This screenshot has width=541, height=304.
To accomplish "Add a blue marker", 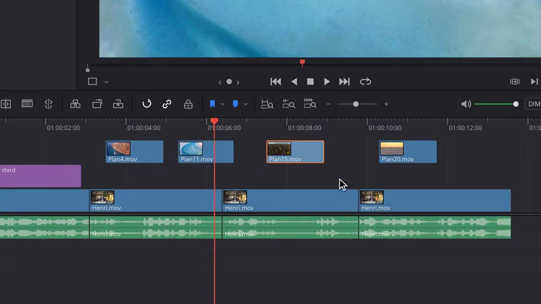I will pyautogui.click(x=236, y=104).
